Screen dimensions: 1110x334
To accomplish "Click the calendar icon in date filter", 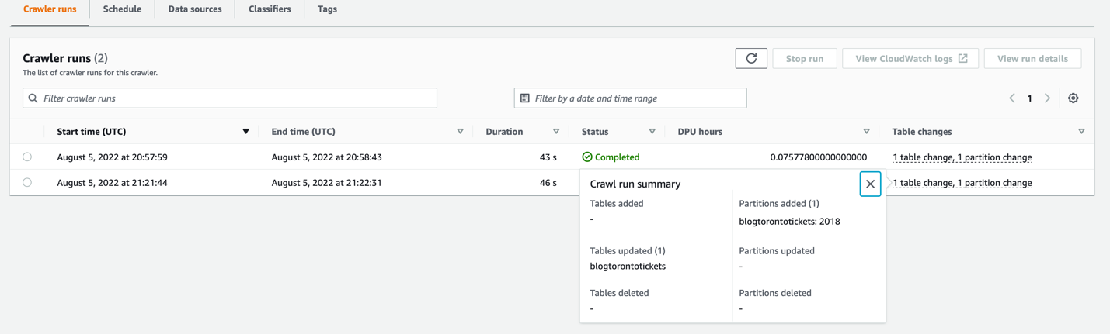I will click(525, 98).
